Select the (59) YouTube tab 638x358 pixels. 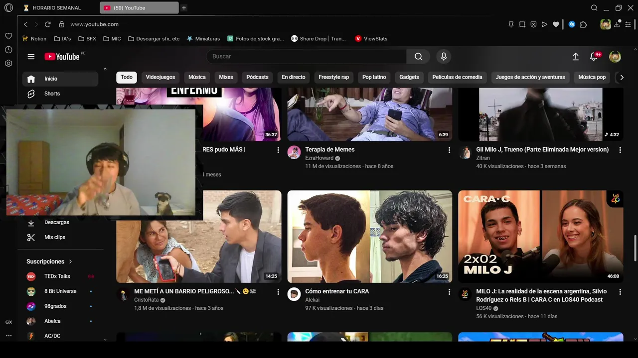pyautogui.click(x=139, y=8)
